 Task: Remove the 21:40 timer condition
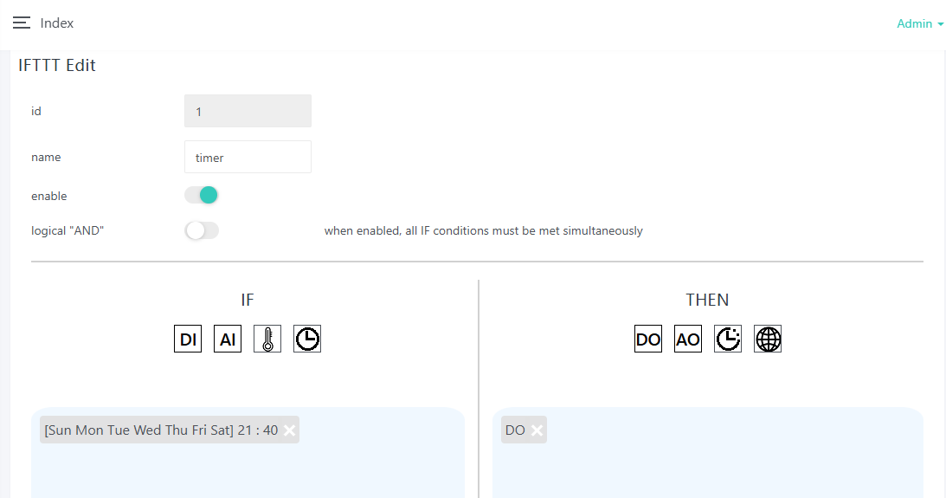(x=289, y=430)
